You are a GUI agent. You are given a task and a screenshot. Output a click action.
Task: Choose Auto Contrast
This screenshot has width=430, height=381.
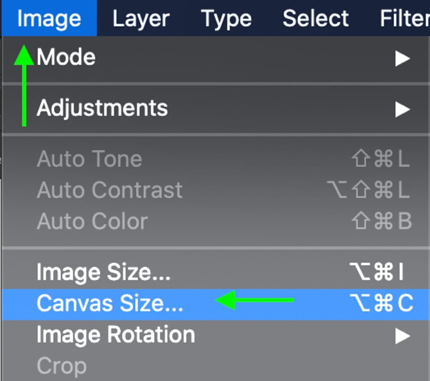109,190
